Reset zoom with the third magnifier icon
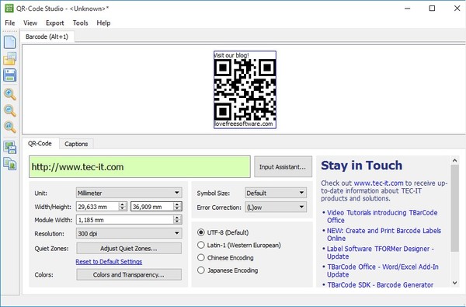Screen dimensions: 466x307 [10, 127]
